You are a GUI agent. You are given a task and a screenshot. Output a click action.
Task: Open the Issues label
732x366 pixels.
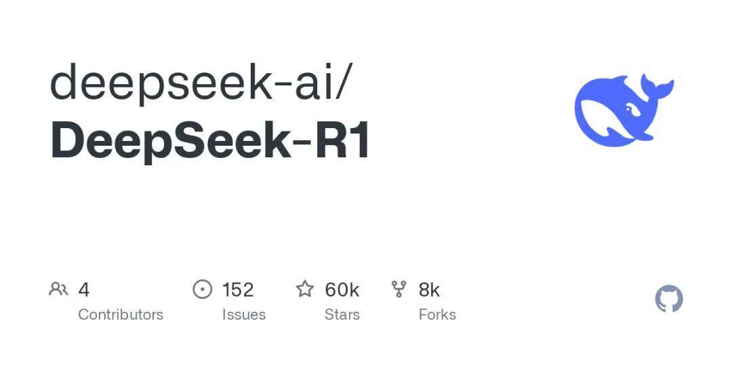tap(244, 314)
